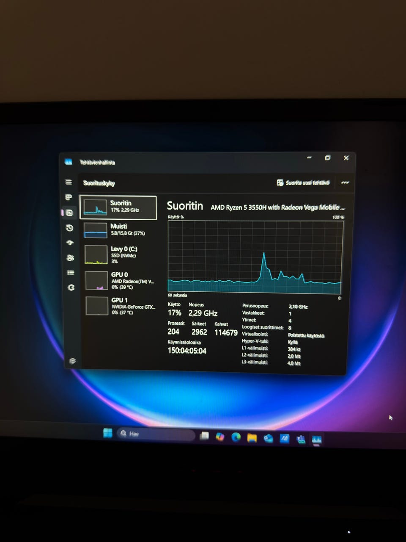
Task: Select the Performance page icon in sidebar
Action: point(69,213)
